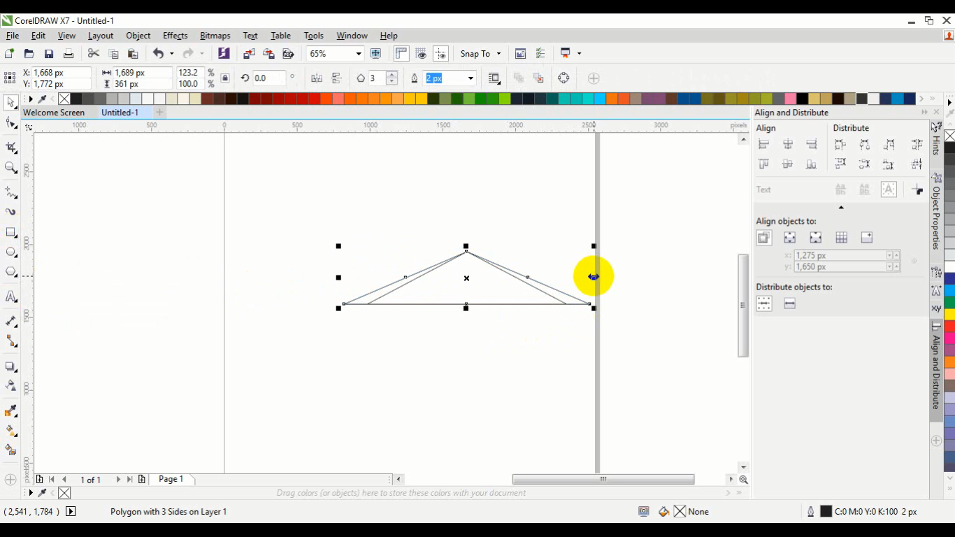Select the Polygon tool in the toolbox
Image resolution: width=955 pixels, height=537 pixels.
tap(10, 272)
